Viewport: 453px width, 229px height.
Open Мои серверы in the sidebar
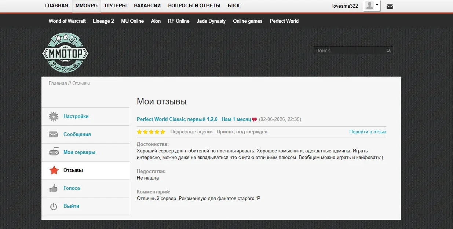click(79, 152)
